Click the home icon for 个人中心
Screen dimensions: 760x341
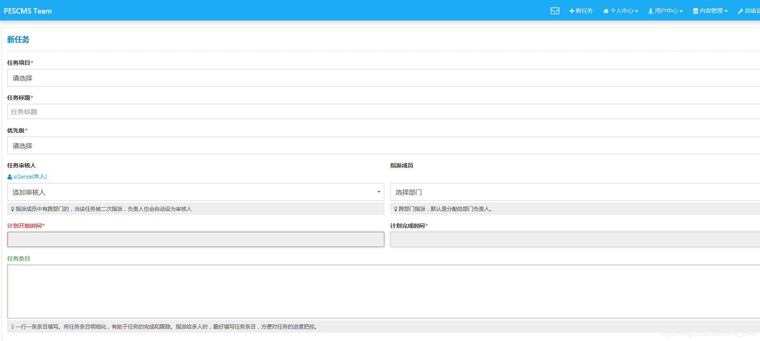(x=606, y=11)
